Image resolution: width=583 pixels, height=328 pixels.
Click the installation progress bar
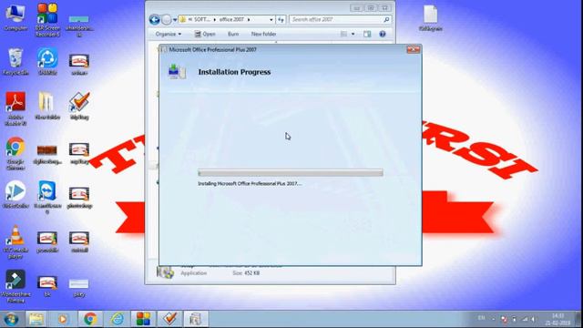click(291, 173)
